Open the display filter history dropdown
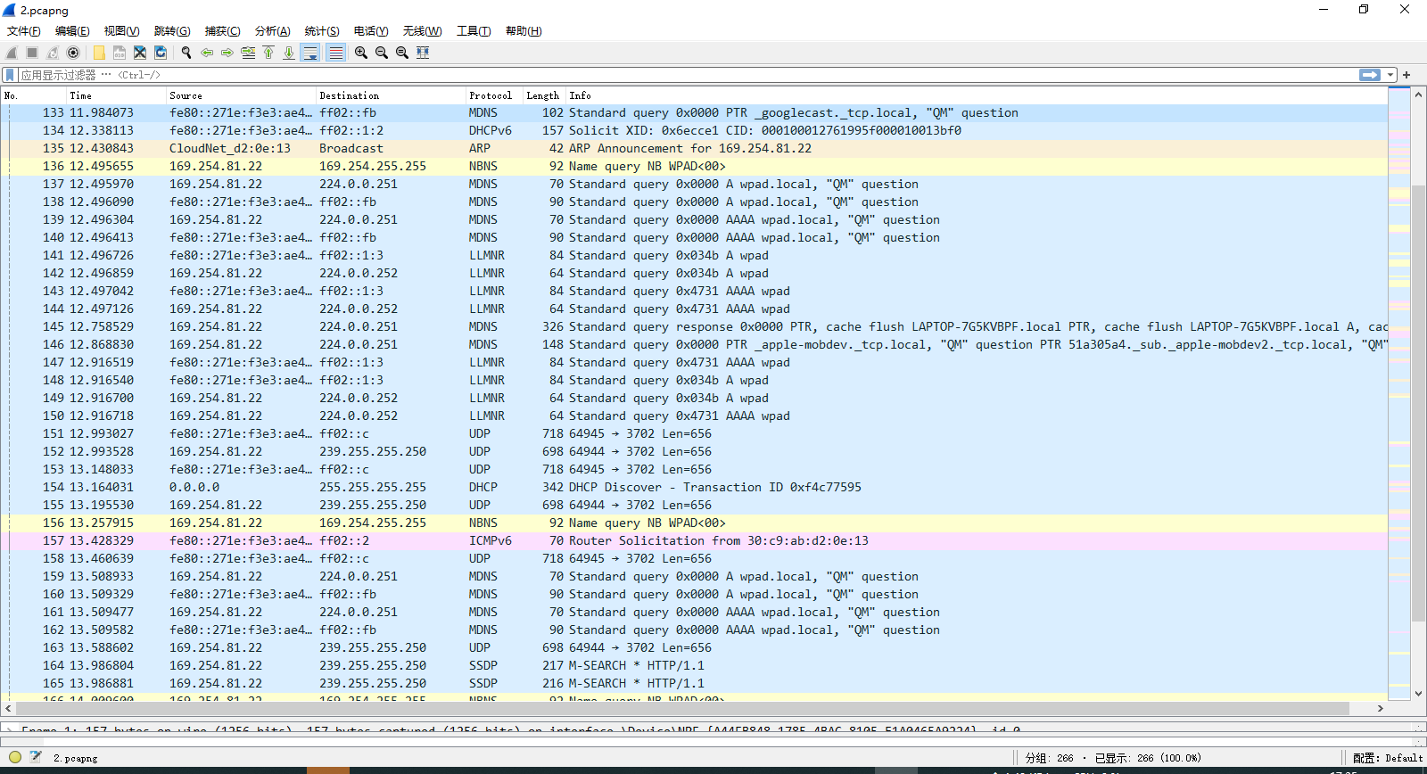 (1390, 75)
